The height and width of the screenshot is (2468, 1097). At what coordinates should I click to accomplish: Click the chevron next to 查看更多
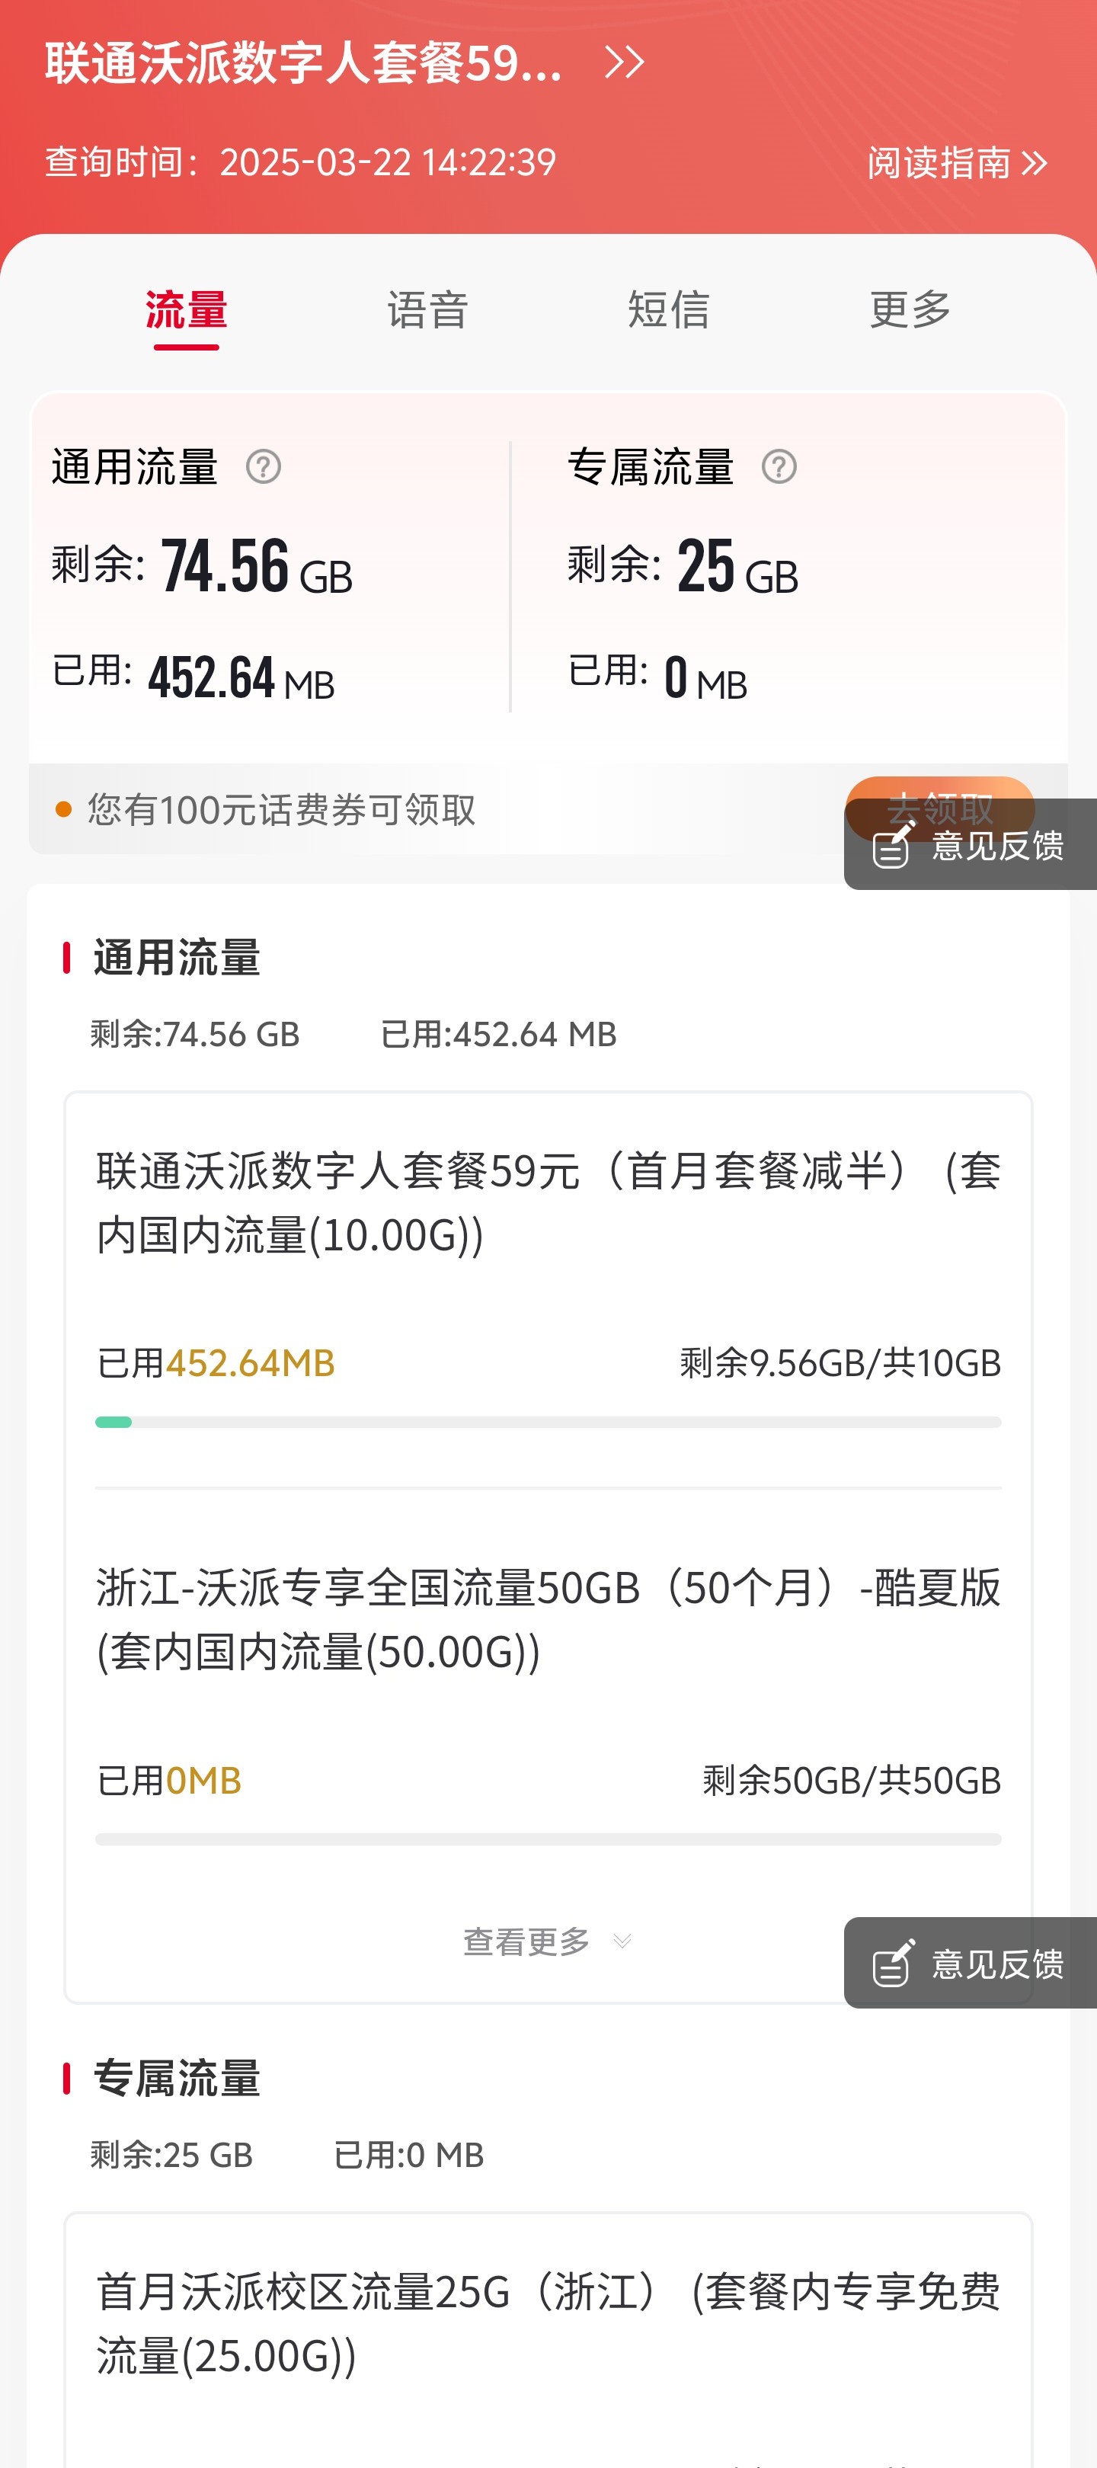point(622,1941)
